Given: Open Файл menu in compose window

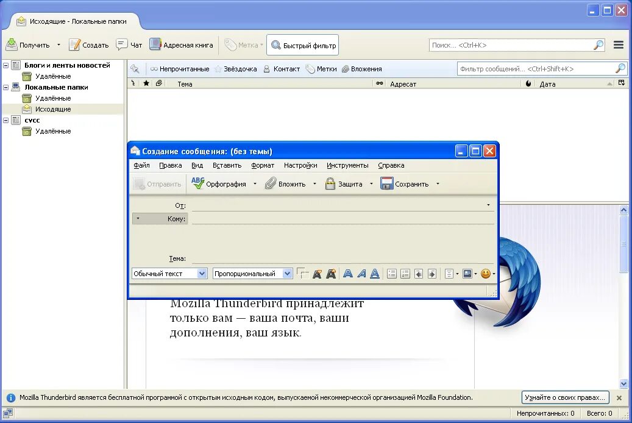Looking at the screenshot, I should (x=141, y=165).
